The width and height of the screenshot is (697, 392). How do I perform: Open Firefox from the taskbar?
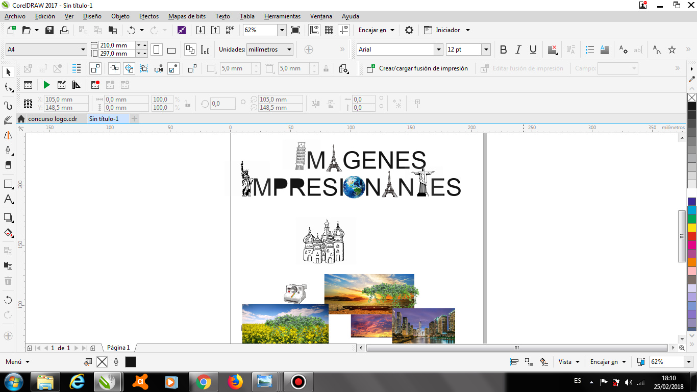pyautogui.click(x=235, y=382)
